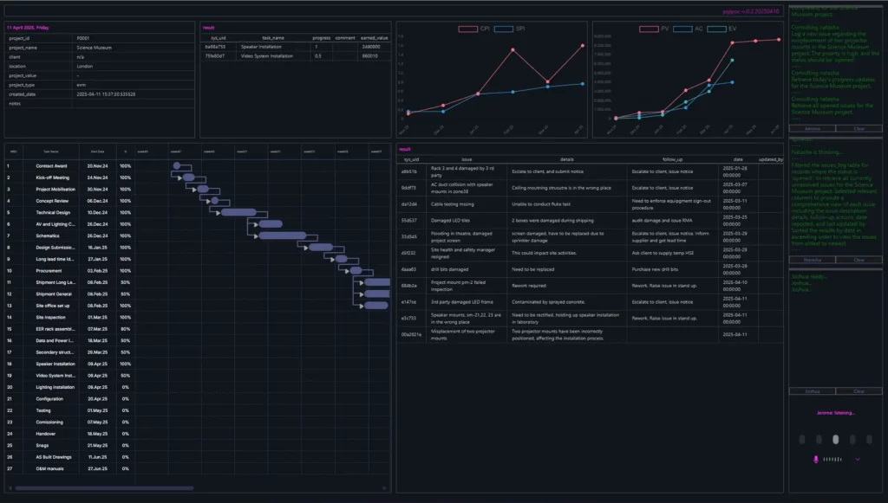The image size is (888, 503).
Task: Toggle the CPI legend series
Action: coord(471,29)
